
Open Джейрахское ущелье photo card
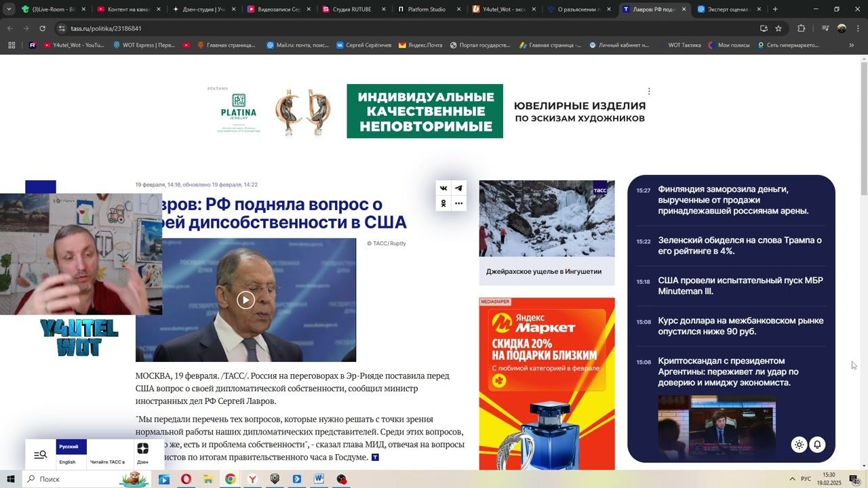[x=547, y=232]
